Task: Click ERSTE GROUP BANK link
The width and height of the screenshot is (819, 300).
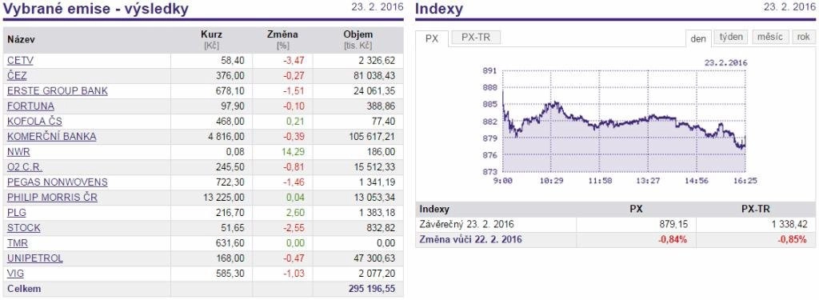Action: tap(58, 91)
